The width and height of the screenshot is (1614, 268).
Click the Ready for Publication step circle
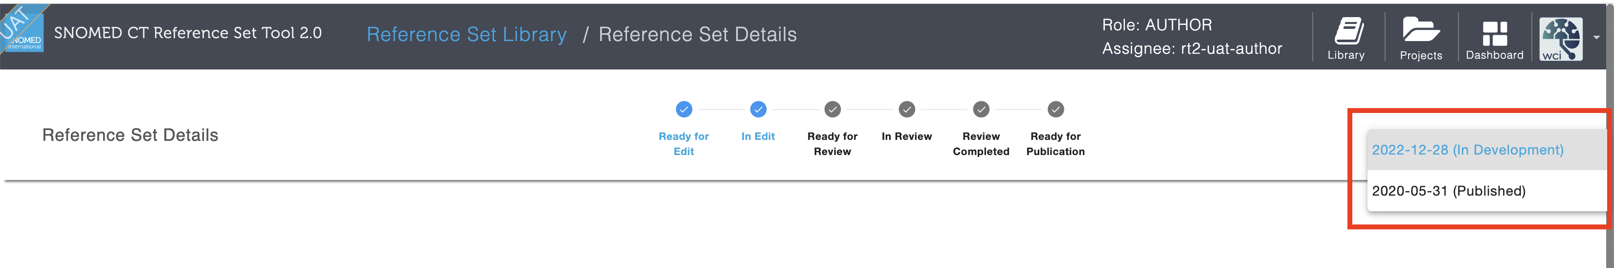point(1055,110)
